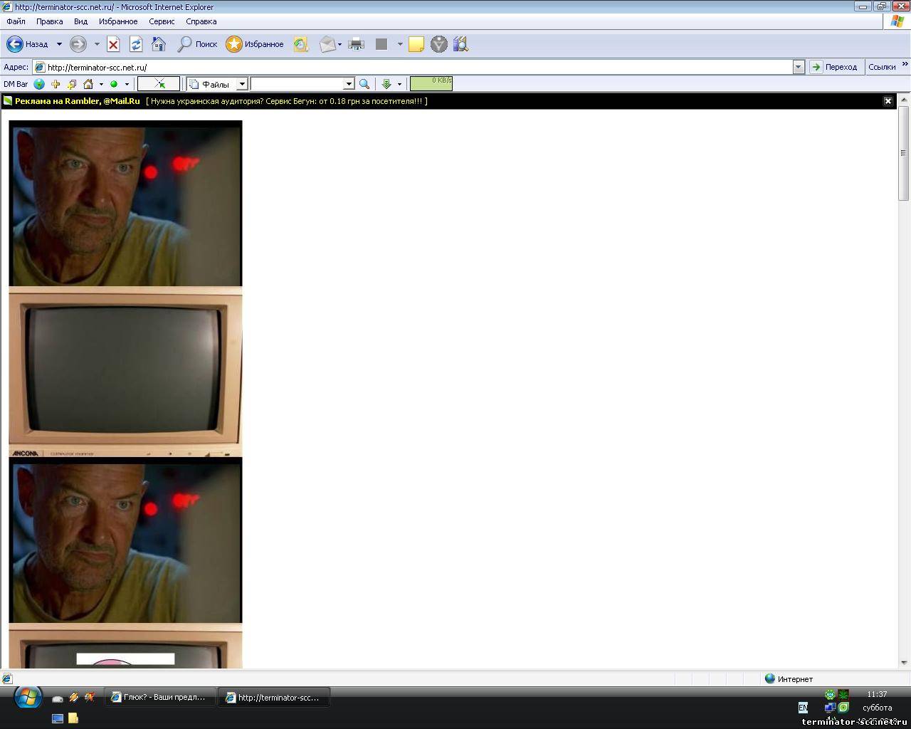The width and height of the screenshot is (911, 729).
Task: Switch to the http://terminator-scc... taskbar window
Action: (x=275, y=698)
